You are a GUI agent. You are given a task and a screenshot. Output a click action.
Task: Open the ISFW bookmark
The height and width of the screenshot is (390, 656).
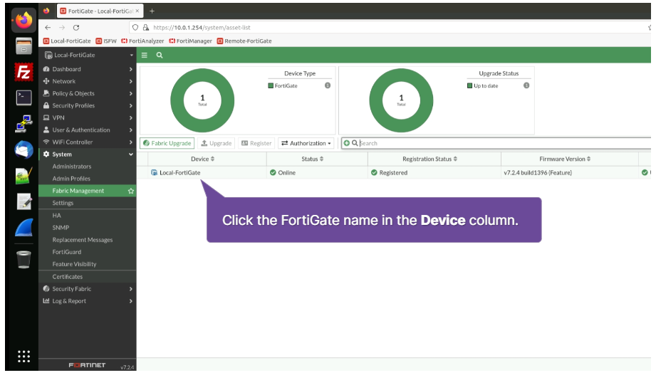click(106, 41)
